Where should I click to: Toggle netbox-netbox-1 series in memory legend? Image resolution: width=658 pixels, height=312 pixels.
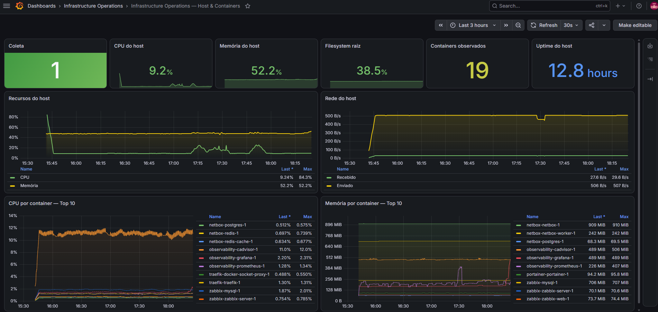coord(543,225)
